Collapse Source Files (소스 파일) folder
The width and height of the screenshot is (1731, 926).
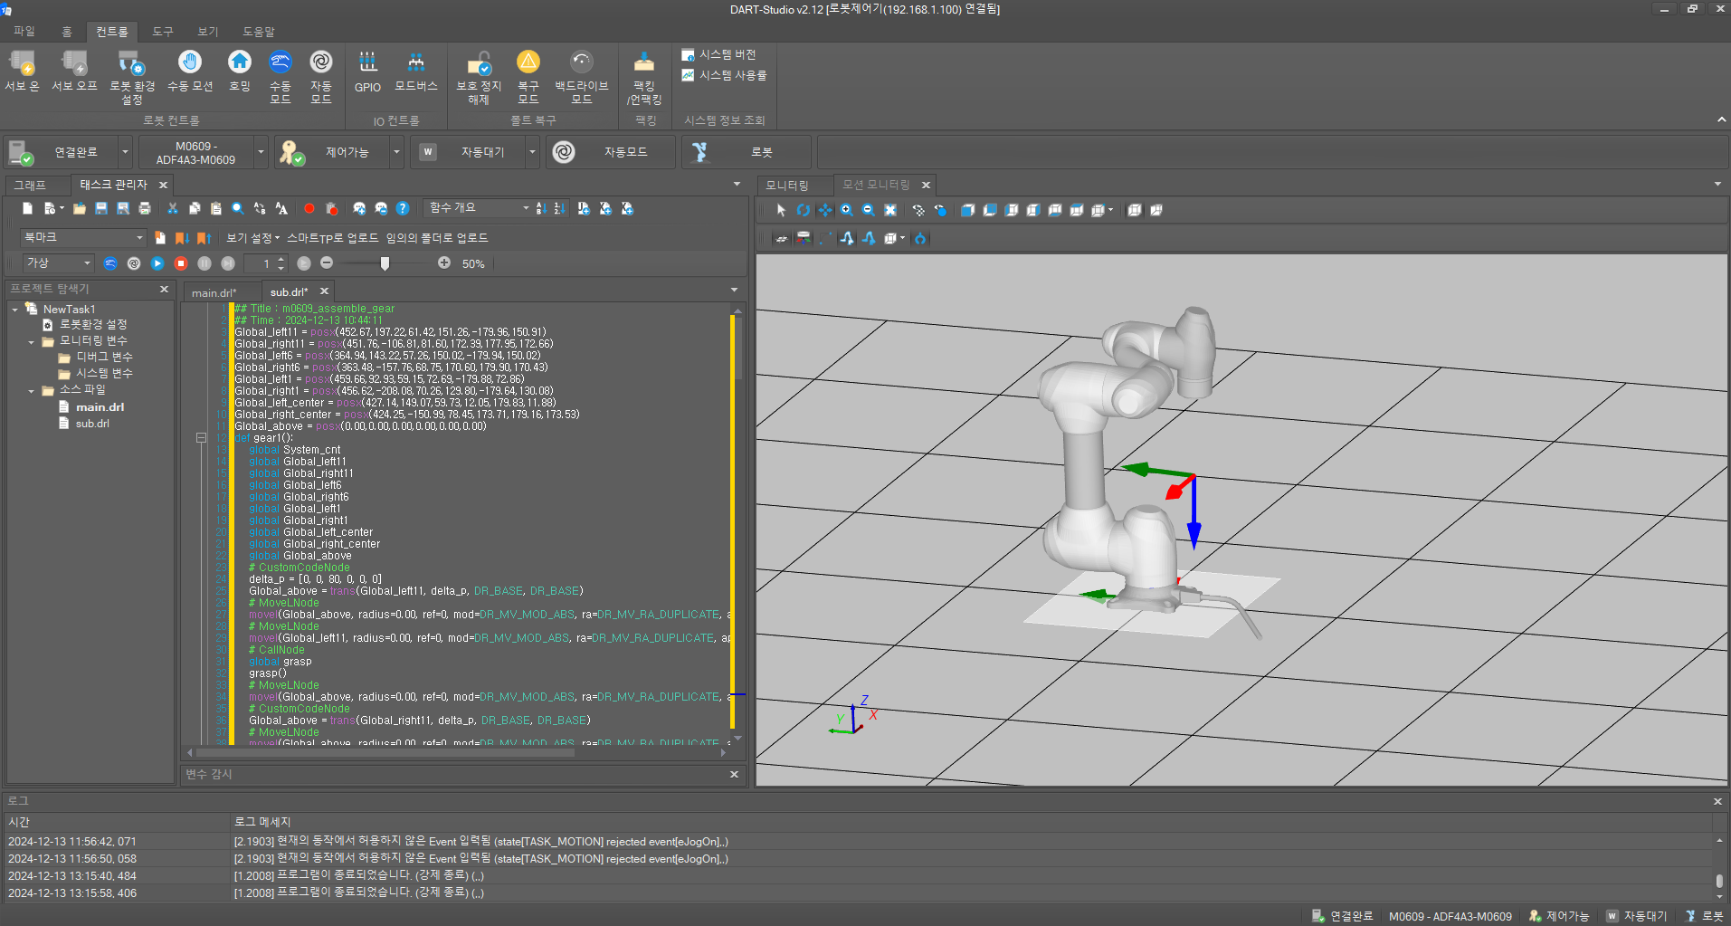(x=32, y=391)
